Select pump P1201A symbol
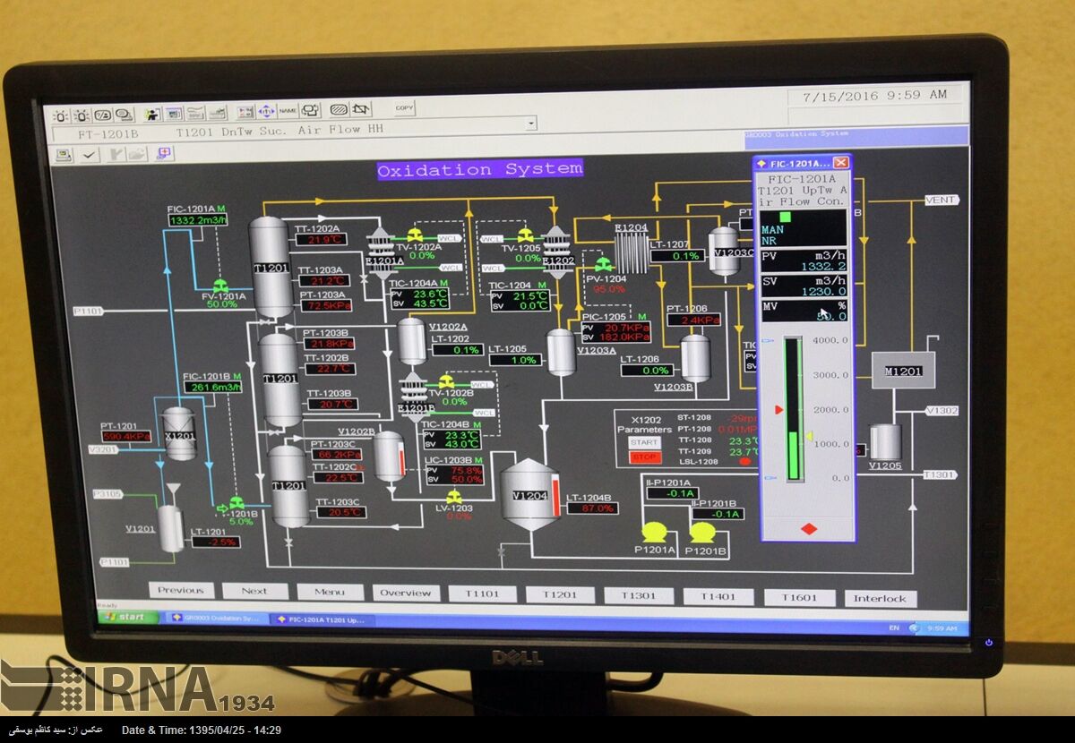Viewport: 1075px width, 743px height. click(655, 532)
